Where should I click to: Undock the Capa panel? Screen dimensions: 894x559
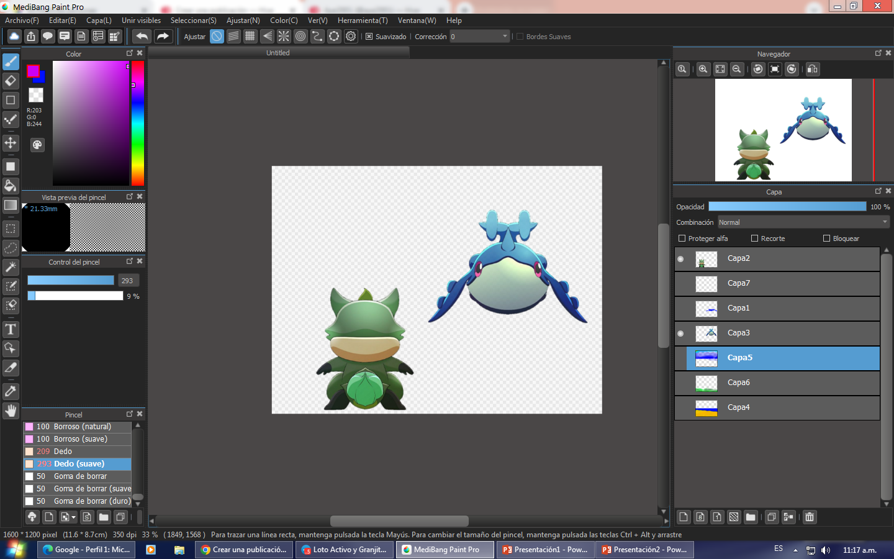pos(878,191)
